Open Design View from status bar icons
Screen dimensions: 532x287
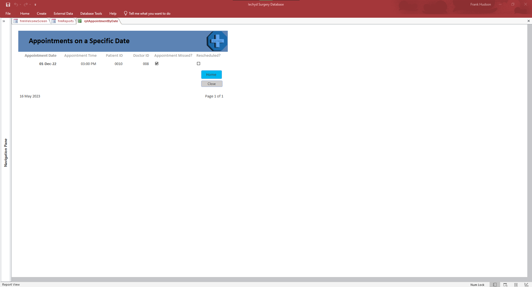526,285
